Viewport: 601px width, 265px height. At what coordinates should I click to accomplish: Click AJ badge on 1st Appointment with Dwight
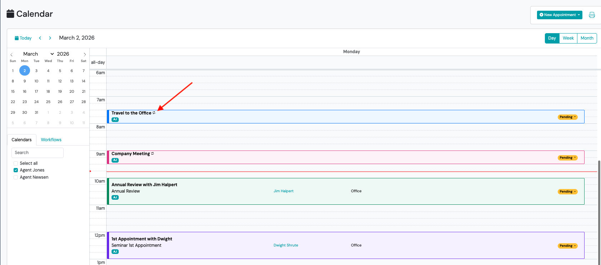pos(115,251)
